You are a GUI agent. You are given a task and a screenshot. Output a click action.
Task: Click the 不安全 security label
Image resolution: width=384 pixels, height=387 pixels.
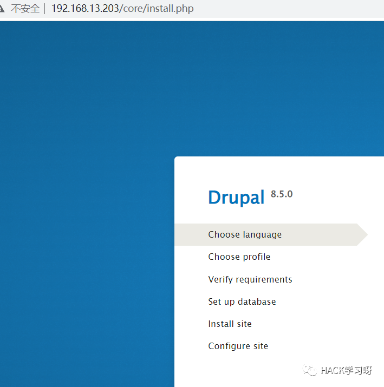click(x=25, y=9)
